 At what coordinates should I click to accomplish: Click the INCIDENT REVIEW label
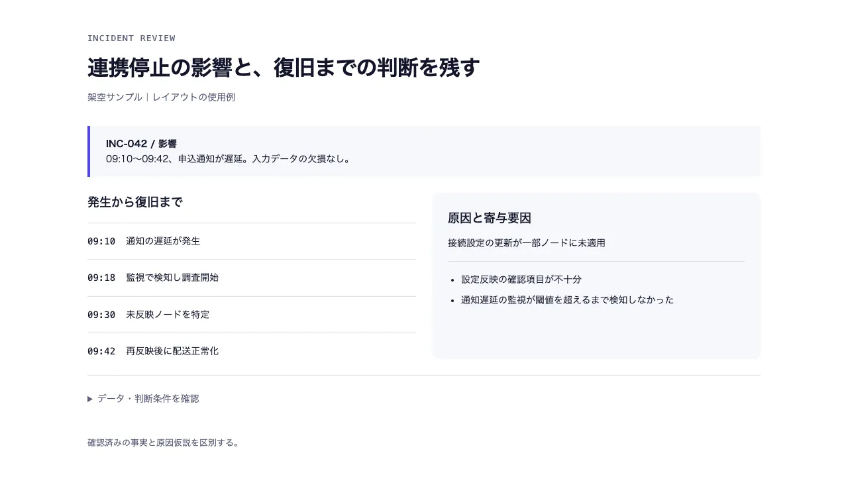pos(131,38)
